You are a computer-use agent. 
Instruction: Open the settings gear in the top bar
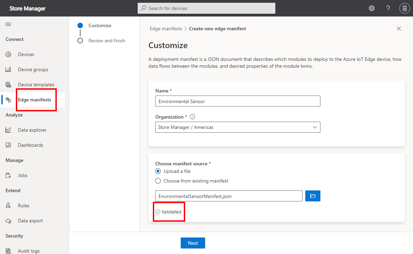click(x=372, y=8)
